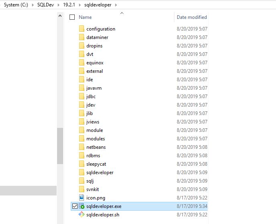
Task: Select the javavm folder icon
Action: coord(82,88)
